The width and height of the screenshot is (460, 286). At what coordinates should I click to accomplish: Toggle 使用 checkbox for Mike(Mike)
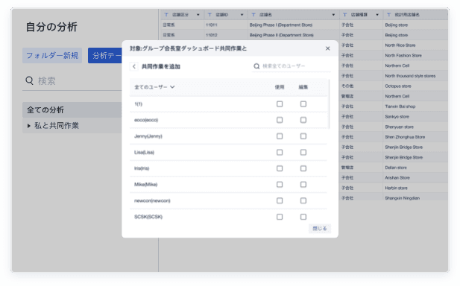coord(280,185)
